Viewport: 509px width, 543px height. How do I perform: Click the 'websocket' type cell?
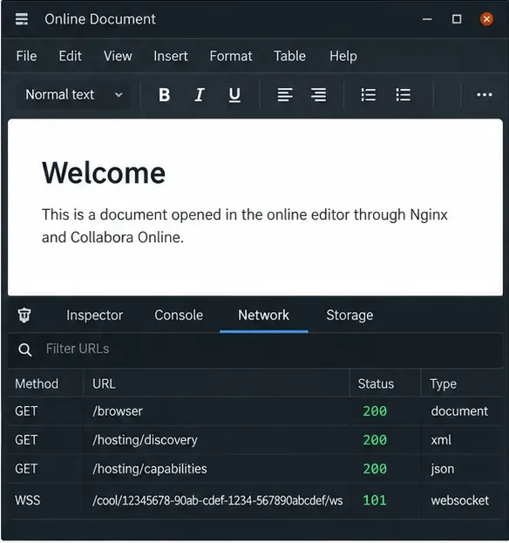click(x=460, y=500)
